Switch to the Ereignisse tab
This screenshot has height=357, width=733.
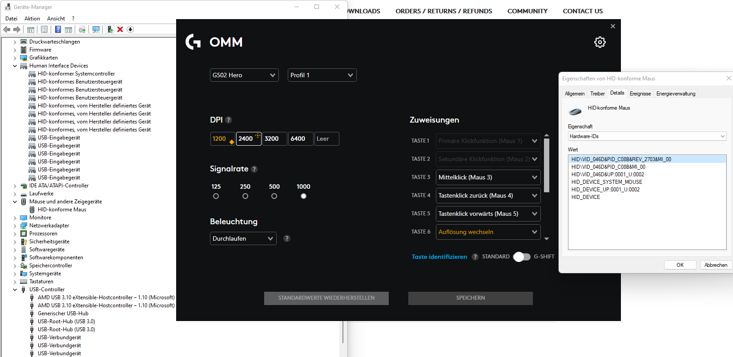(x=640, y=94)
